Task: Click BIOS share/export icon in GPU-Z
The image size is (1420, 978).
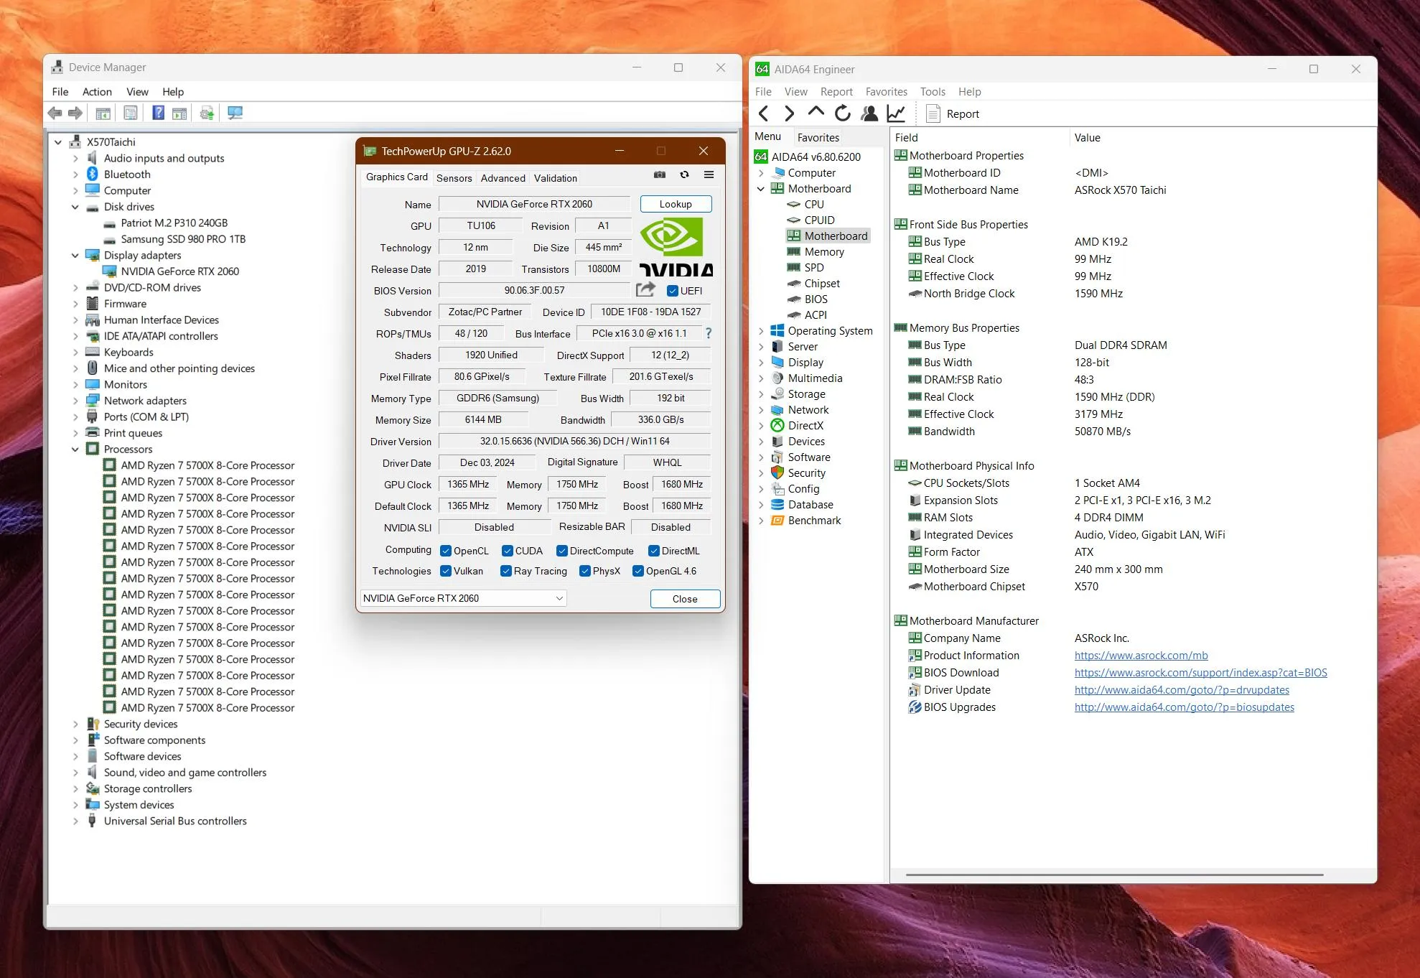Action: click(x=645, y=289)
